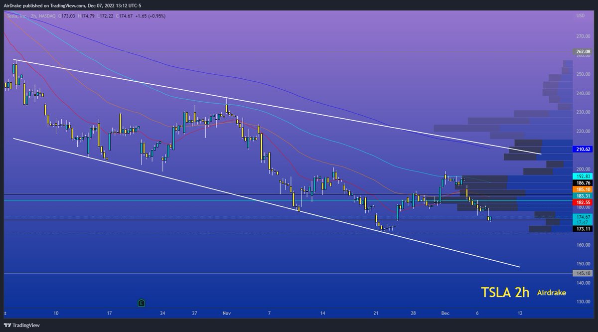Click the '14' date label on time axis
This screenshot has height=332, width=598.
click(x=322, y=313)
